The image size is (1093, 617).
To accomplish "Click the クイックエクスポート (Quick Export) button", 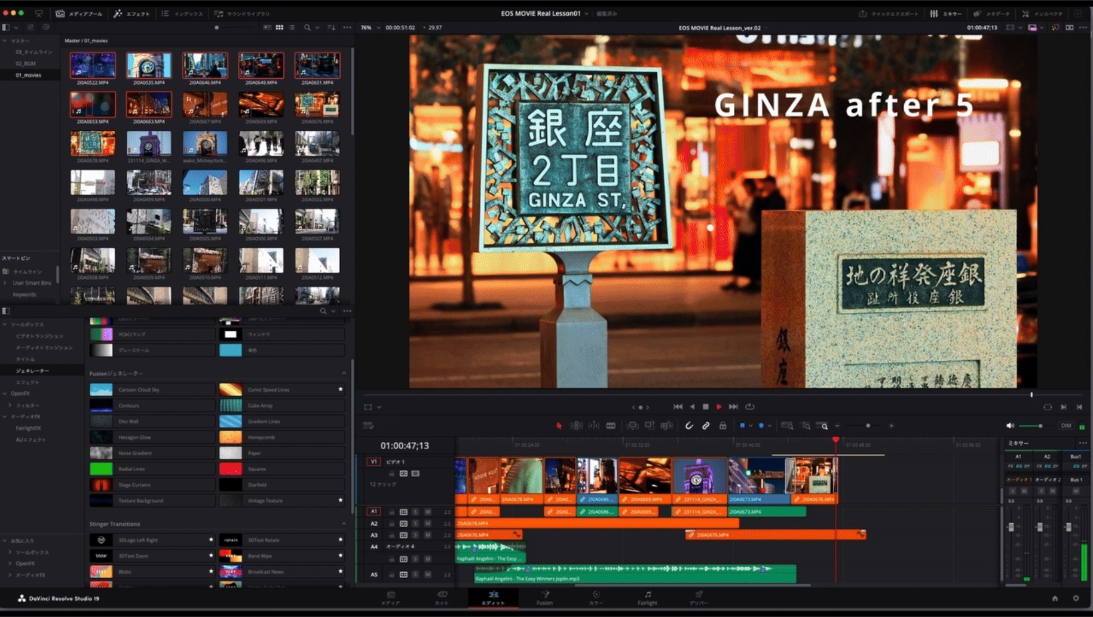I will [888, 14].
